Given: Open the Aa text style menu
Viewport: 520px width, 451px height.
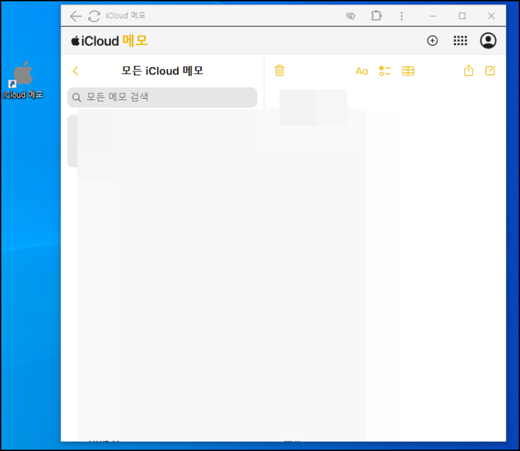Looking at the screenshot, I should pyautogui.click(x=361, y=71).
